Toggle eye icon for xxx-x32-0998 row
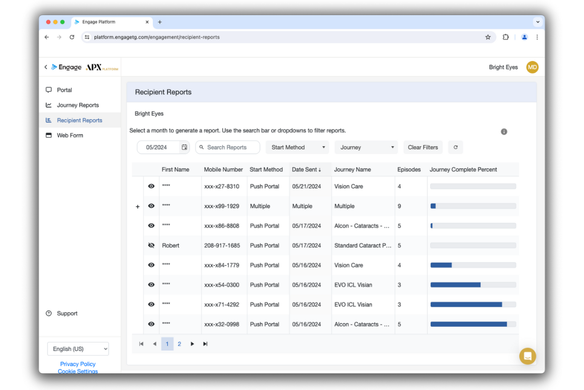Screen dimensions: 584x390 [151, 324]
